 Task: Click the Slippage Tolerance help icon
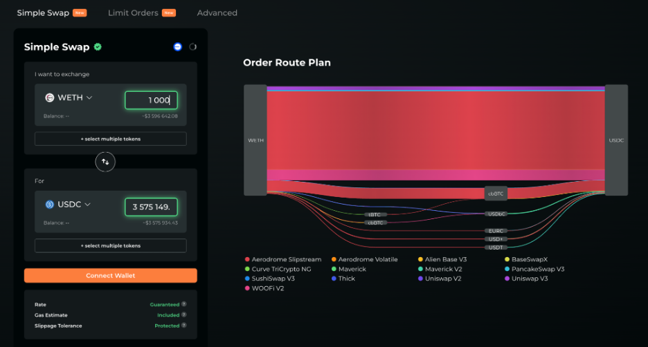point(184,325)
